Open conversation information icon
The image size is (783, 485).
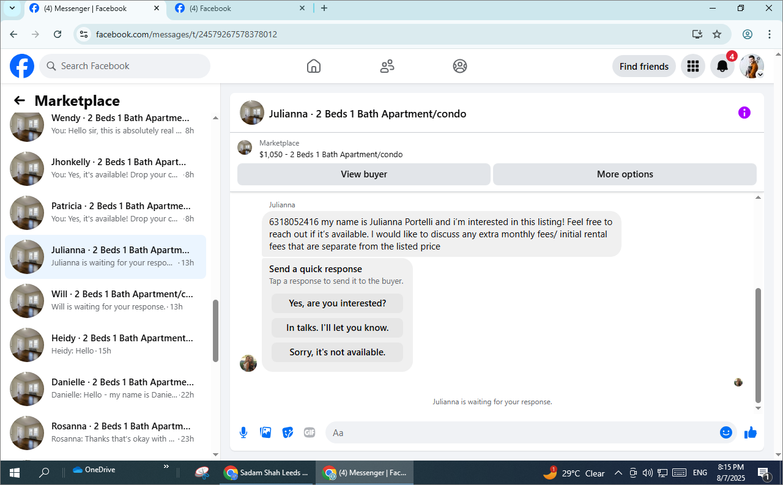(x=744, y=113)
